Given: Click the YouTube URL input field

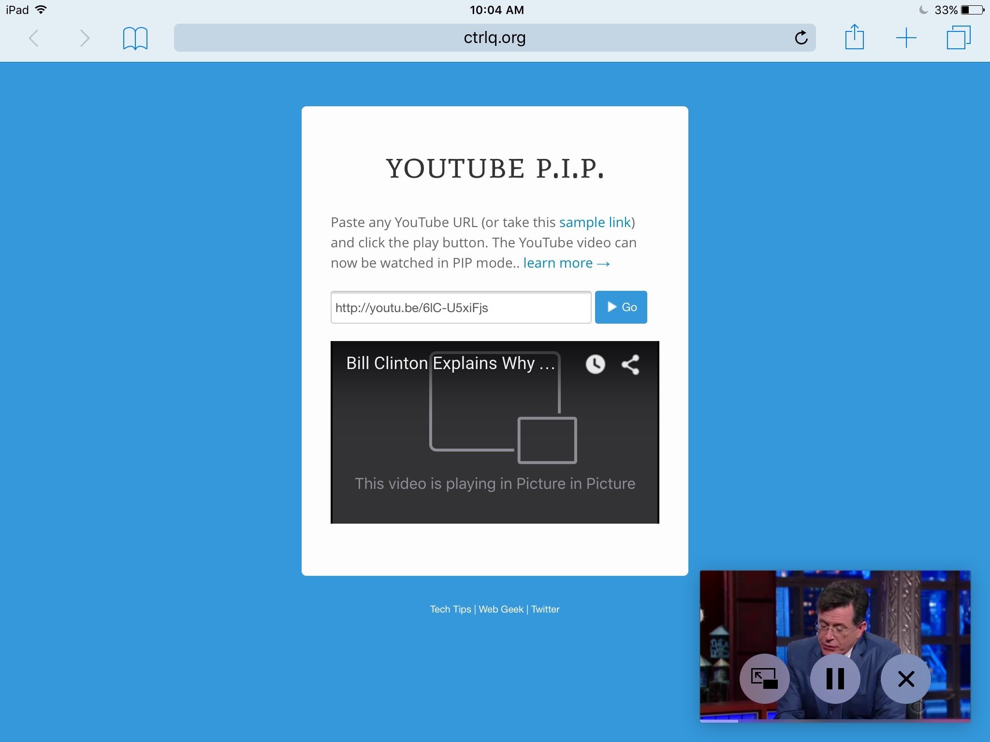Looking at the screenshot, I should point(461,307).
